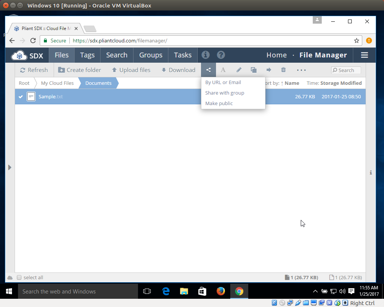Click the file manager Search field
The height and width of the screenshot is (307, 384).
coord(346,70)
